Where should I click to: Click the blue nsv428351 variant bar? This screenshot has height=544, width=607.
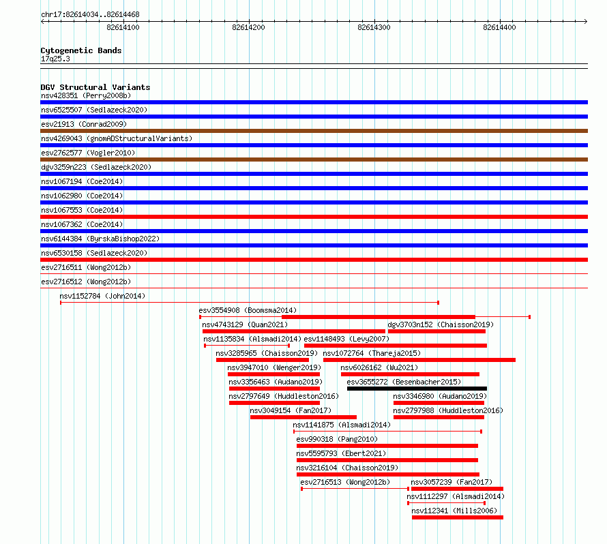(314, 102)
